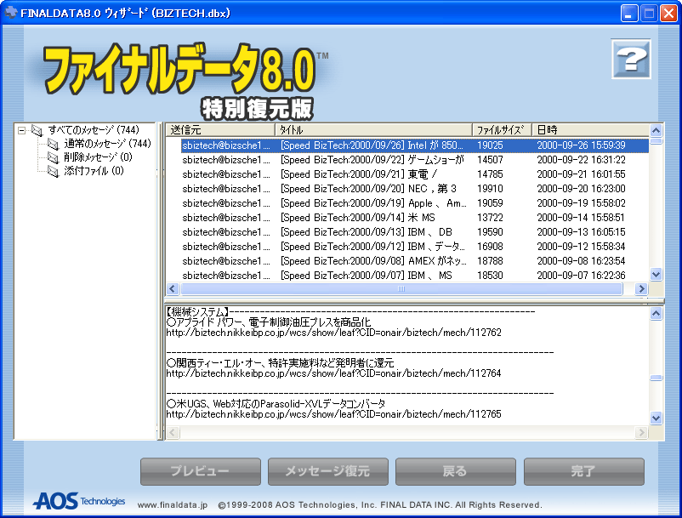Collapse the すべてのメッセージ tree node
This screenshot has width=682, height=518.
[x=21, y=130]
